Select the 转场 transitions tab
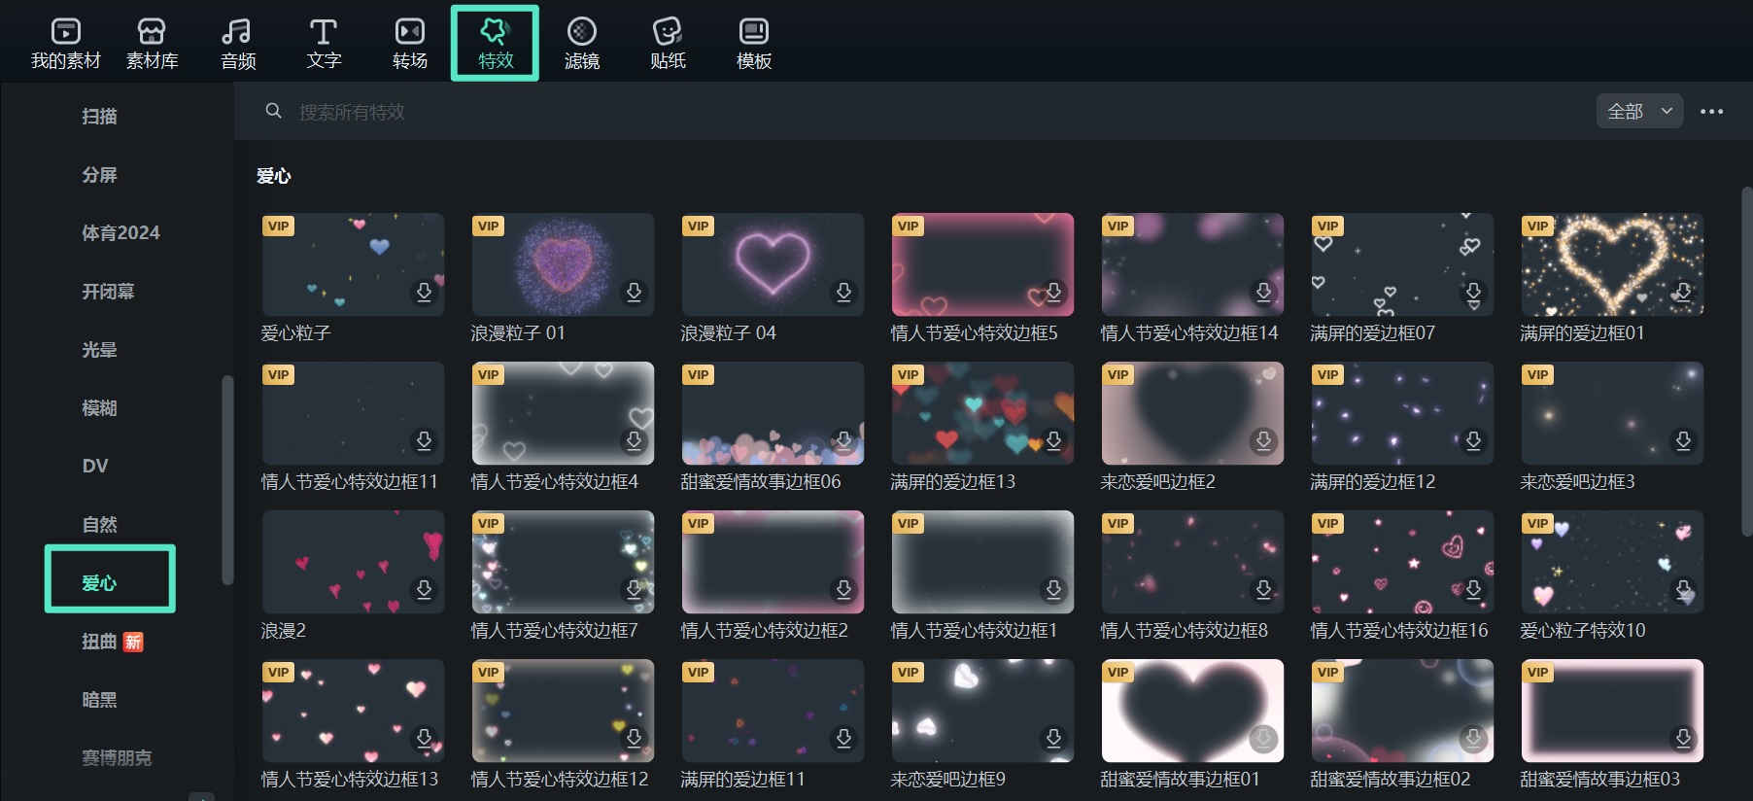 (409, 44)
